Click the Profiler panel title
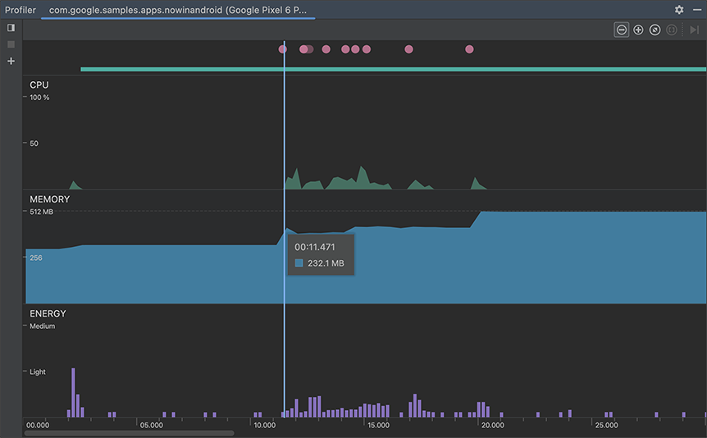 [x=21, y=10]
